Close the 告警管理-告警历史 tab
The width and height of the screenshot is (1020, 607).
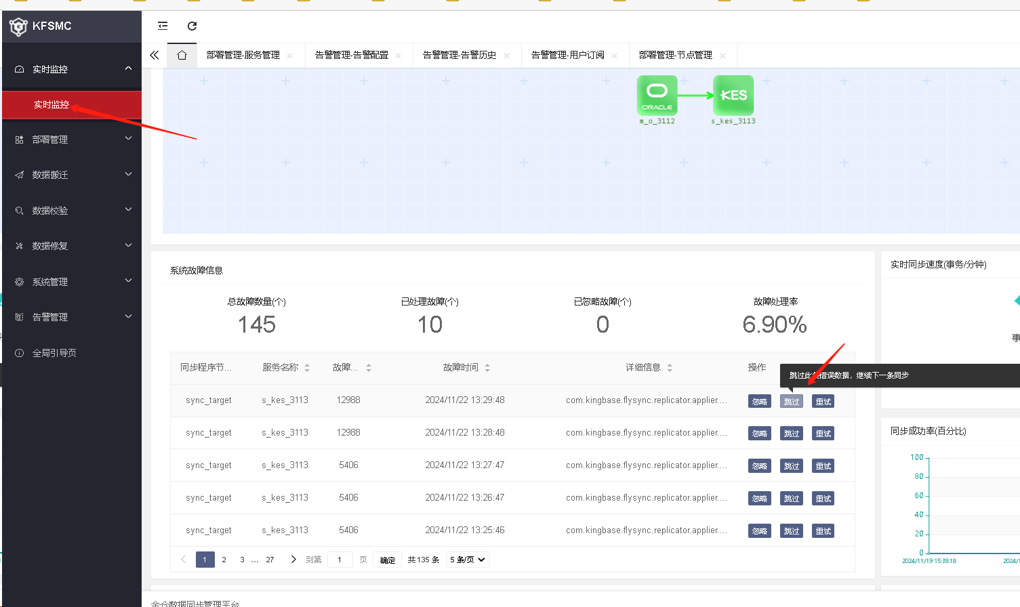(507, 56)
